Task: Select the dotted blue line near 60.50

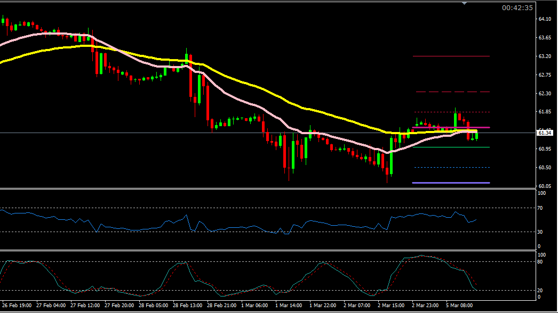Action: (452, 167)
